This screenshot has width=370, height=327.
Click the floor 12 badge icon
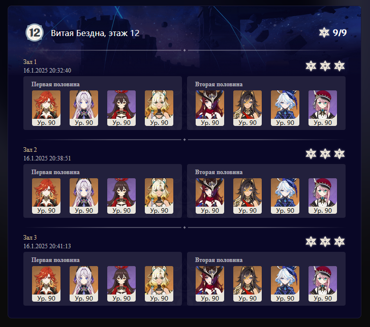35,32
